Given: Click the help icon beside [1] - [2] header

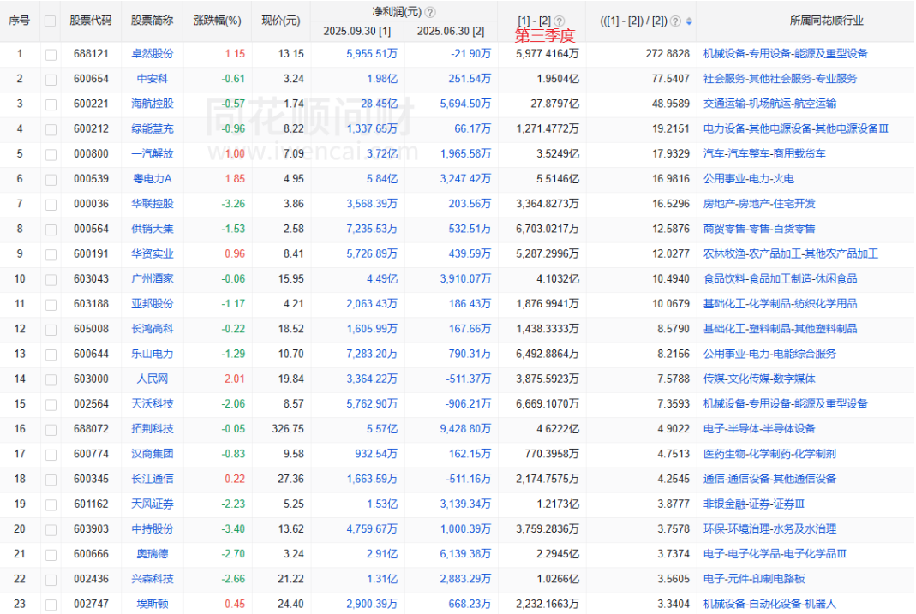Looking at the screenshot, I should point(560,21).
